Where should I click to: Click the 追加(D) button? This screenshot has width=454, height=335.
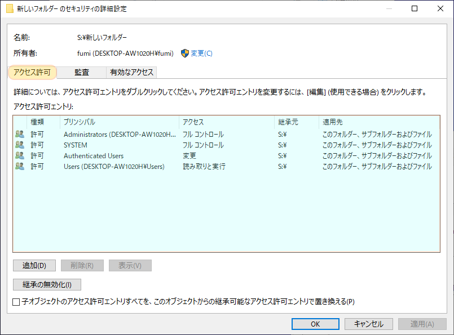coord(34,265)
